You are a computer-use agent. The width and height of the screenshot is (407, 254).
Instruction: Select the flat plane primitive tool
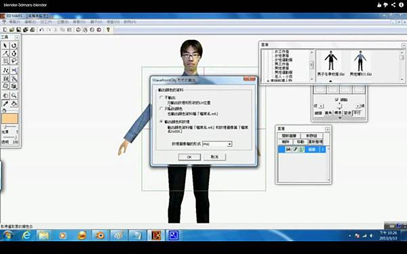pyautogui.click(x=5, y=86)
